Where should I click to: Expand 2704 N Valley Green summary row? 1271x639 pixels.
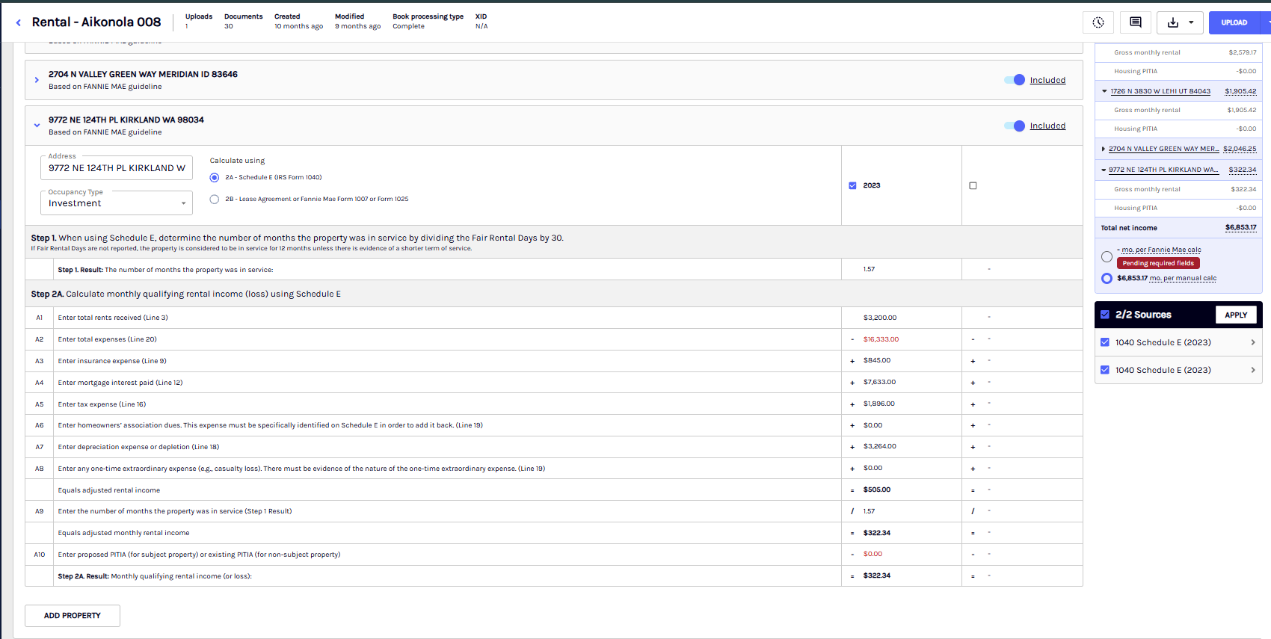(x=1104, y=149)
